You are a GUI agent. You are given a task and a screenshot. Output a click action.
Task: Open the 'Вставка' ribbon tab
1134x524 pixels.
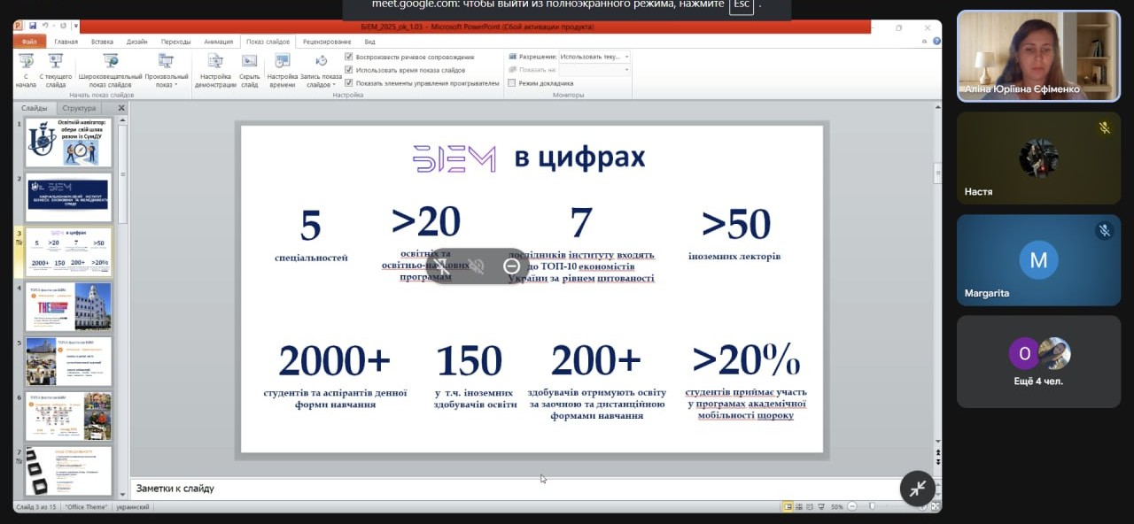tap(102, 42)
